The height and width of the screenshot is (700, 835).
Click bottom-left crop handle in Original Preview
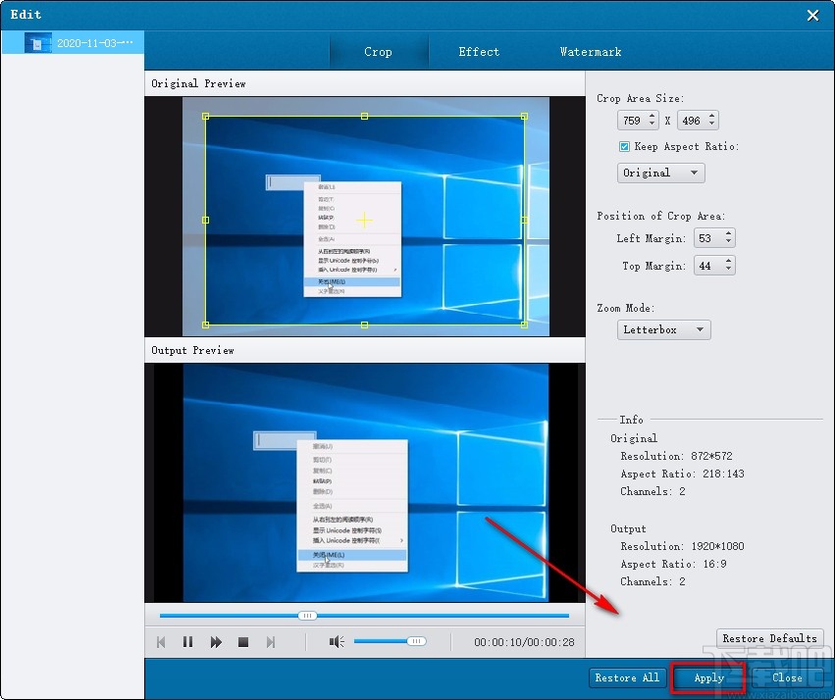tap(206, 325)
